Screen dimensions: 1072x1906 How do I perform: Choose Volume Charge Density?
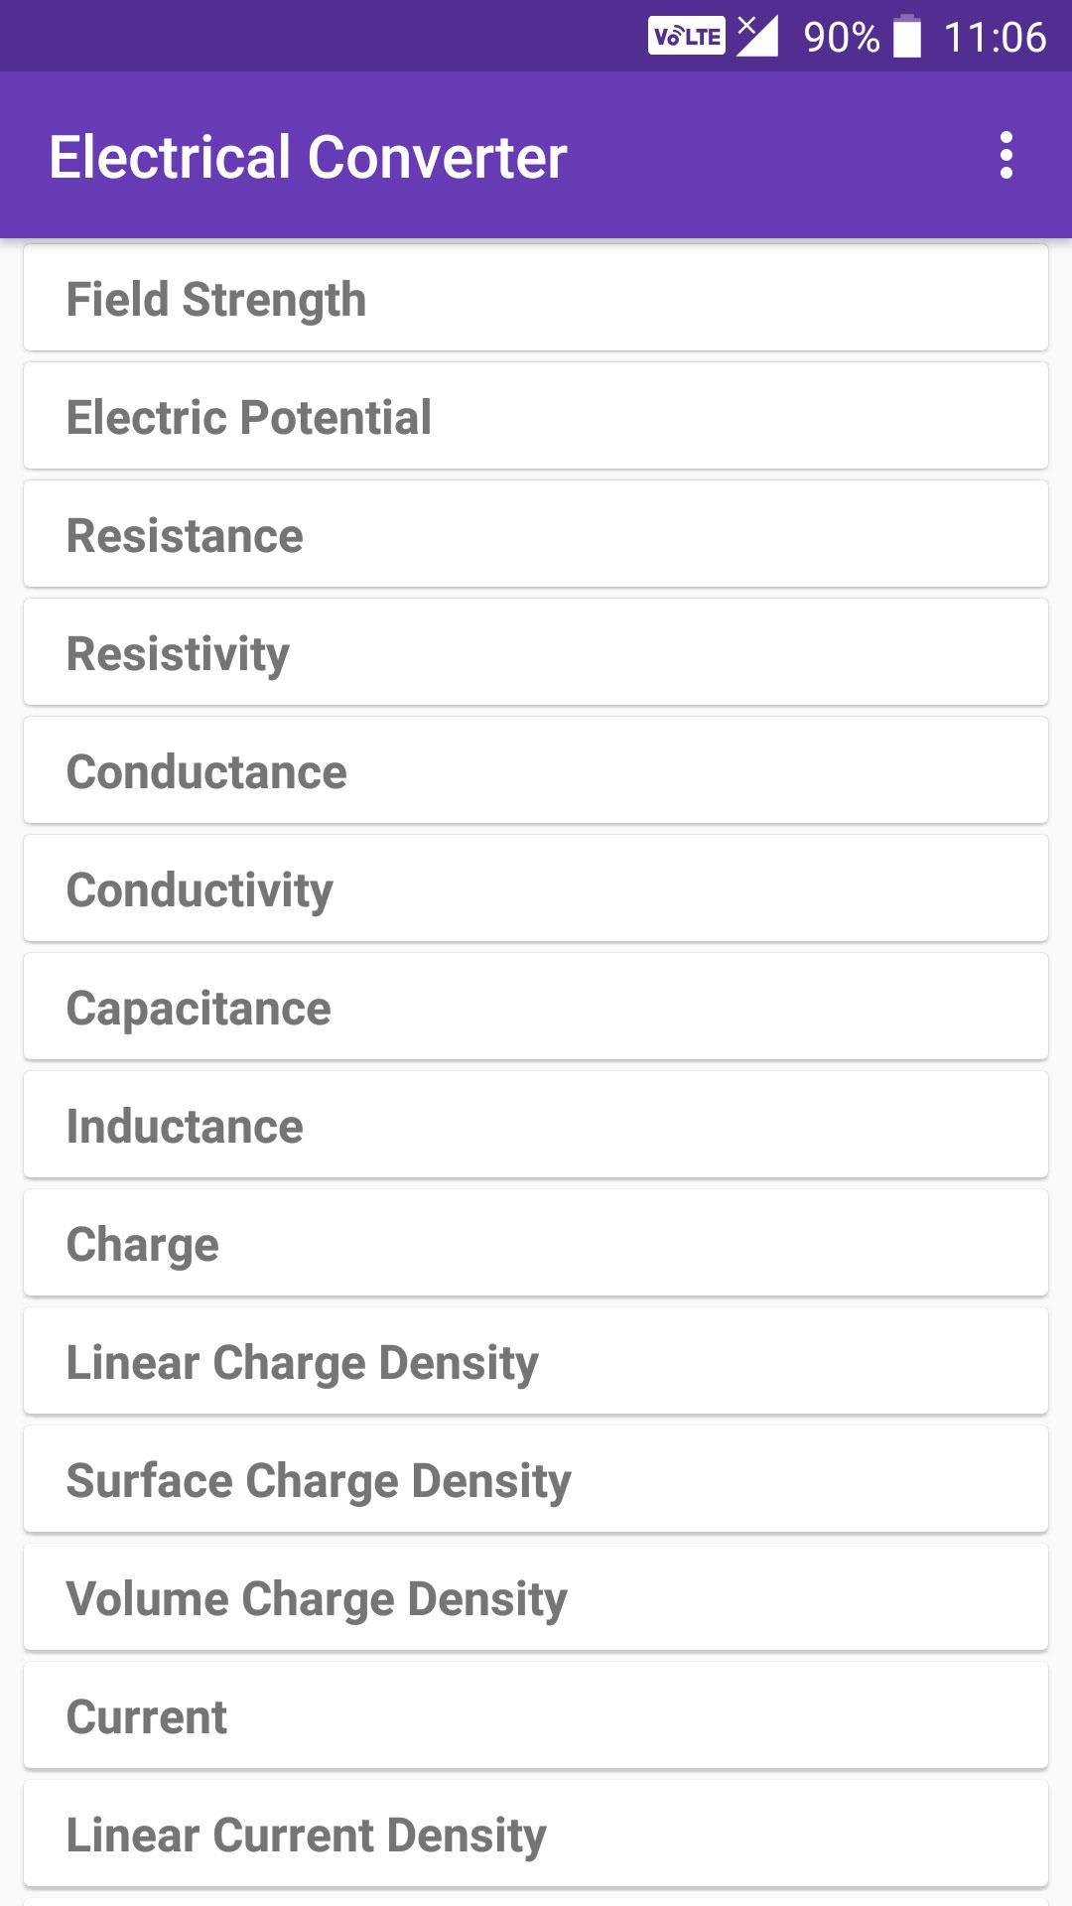tap(536, 1597)
